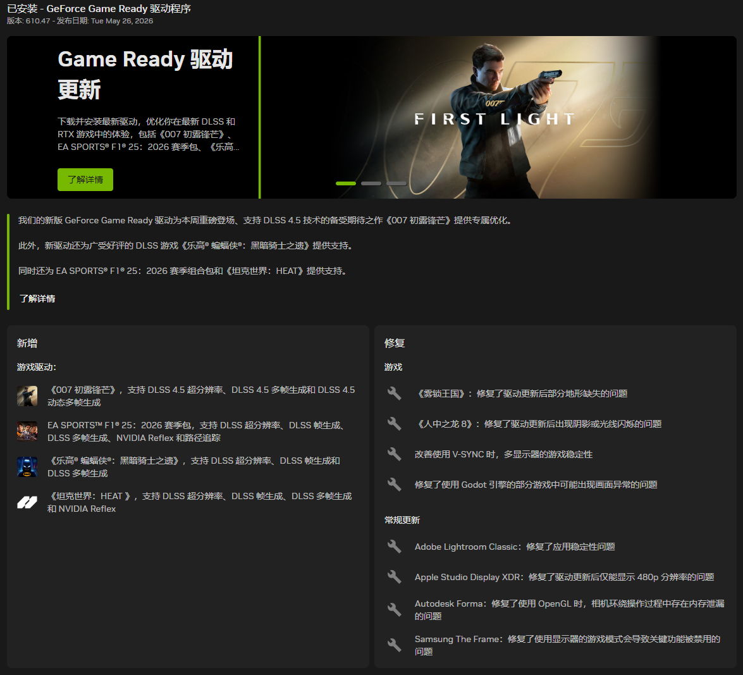Click wrench icon beside 雾锁王国 fix
The image size is (743, 675).
coord(394,393)
